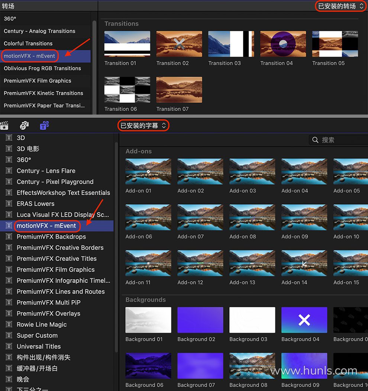Select Transition 01 thumbnail
Screen dimensions: 368x391
127,44
